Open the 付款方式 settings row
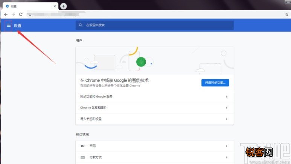This screenshot has width=291, height=164. [155, 157]
